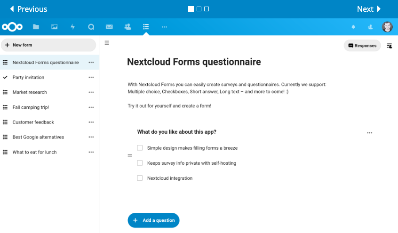Check 'Keeps survey info private with self-hosting'

pos(140,163)
